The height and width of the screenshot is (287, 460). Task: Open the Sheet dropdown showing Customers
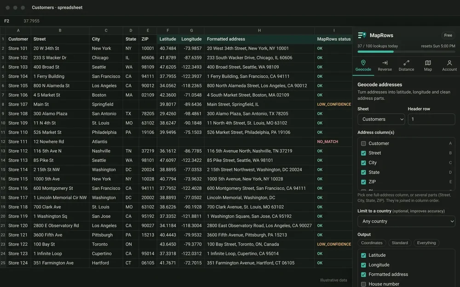point(381,119)
